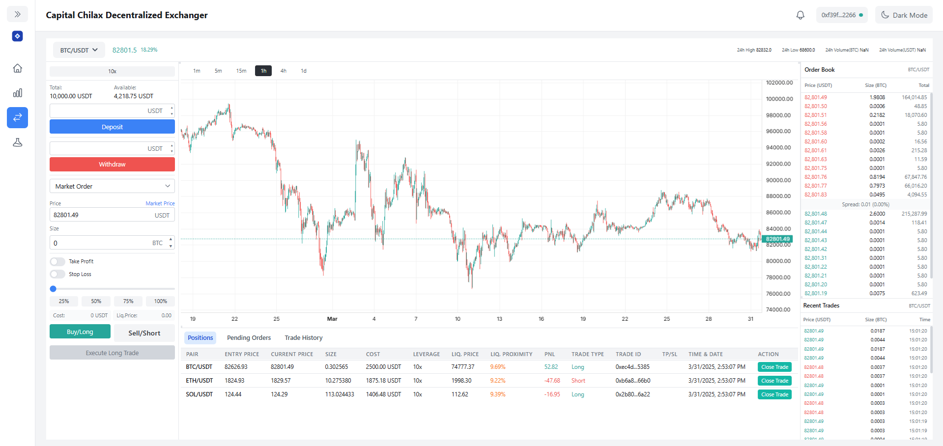Select the Home icon in the sidebar

tap(17, 69)
